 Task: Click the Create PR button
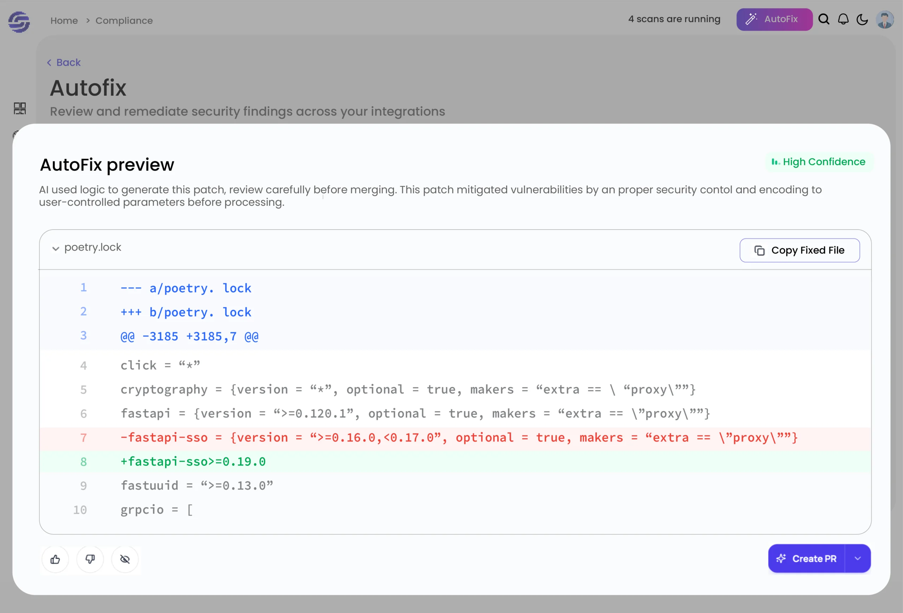[x=807, y=559]
